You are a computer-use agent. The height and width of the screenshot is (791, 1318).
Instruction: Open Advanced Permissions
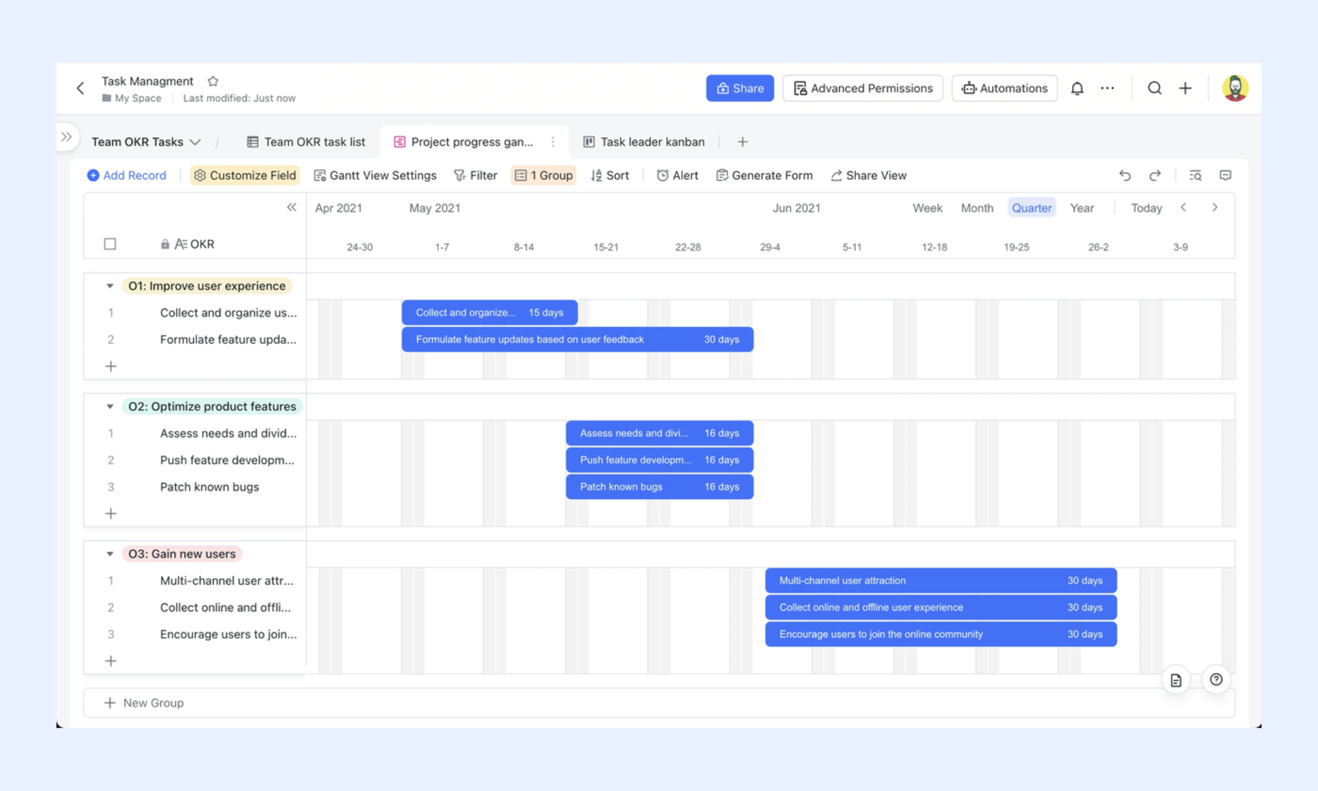[x=863, y=88]
